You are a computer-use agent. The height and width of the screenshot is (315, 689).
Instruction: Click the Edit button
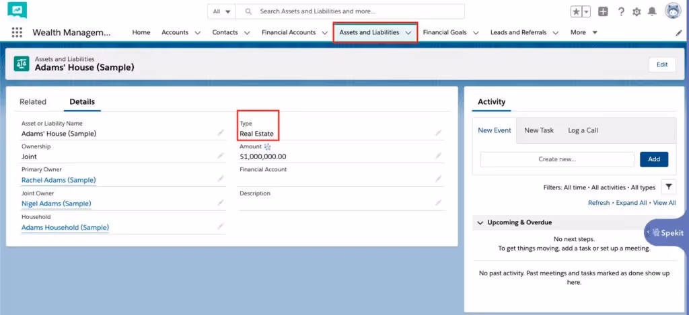pos(662,64)
